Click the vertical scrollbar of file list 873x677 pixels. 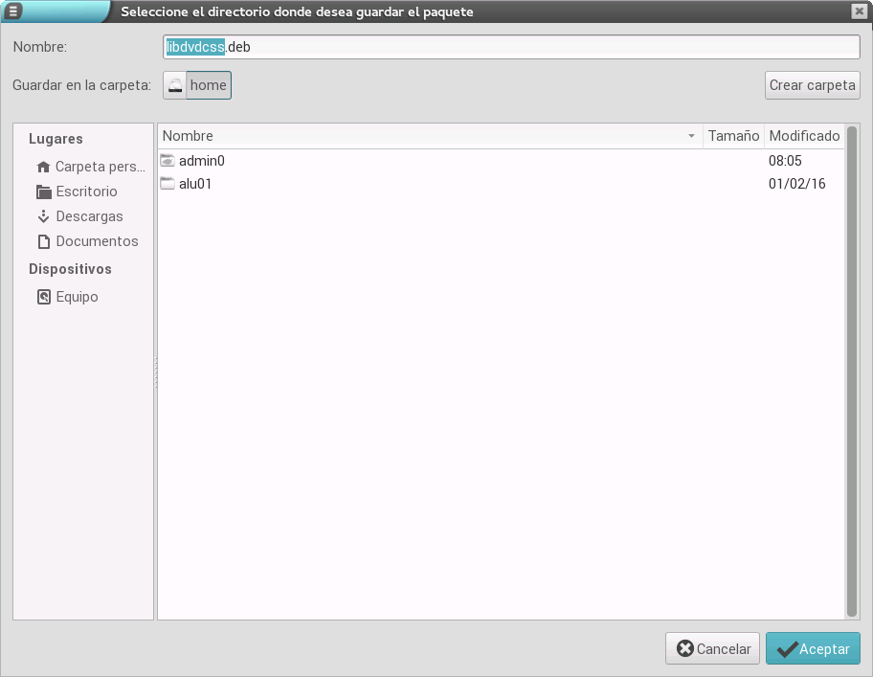tap(852, 383)
